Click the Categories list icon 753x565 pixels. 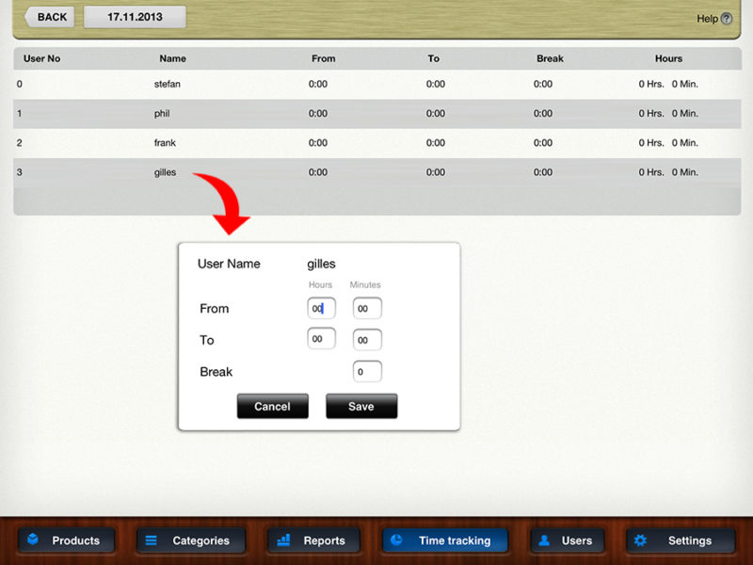[151, 541]
